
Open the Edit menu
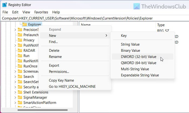pyautogui.click(x=15, y=12)
